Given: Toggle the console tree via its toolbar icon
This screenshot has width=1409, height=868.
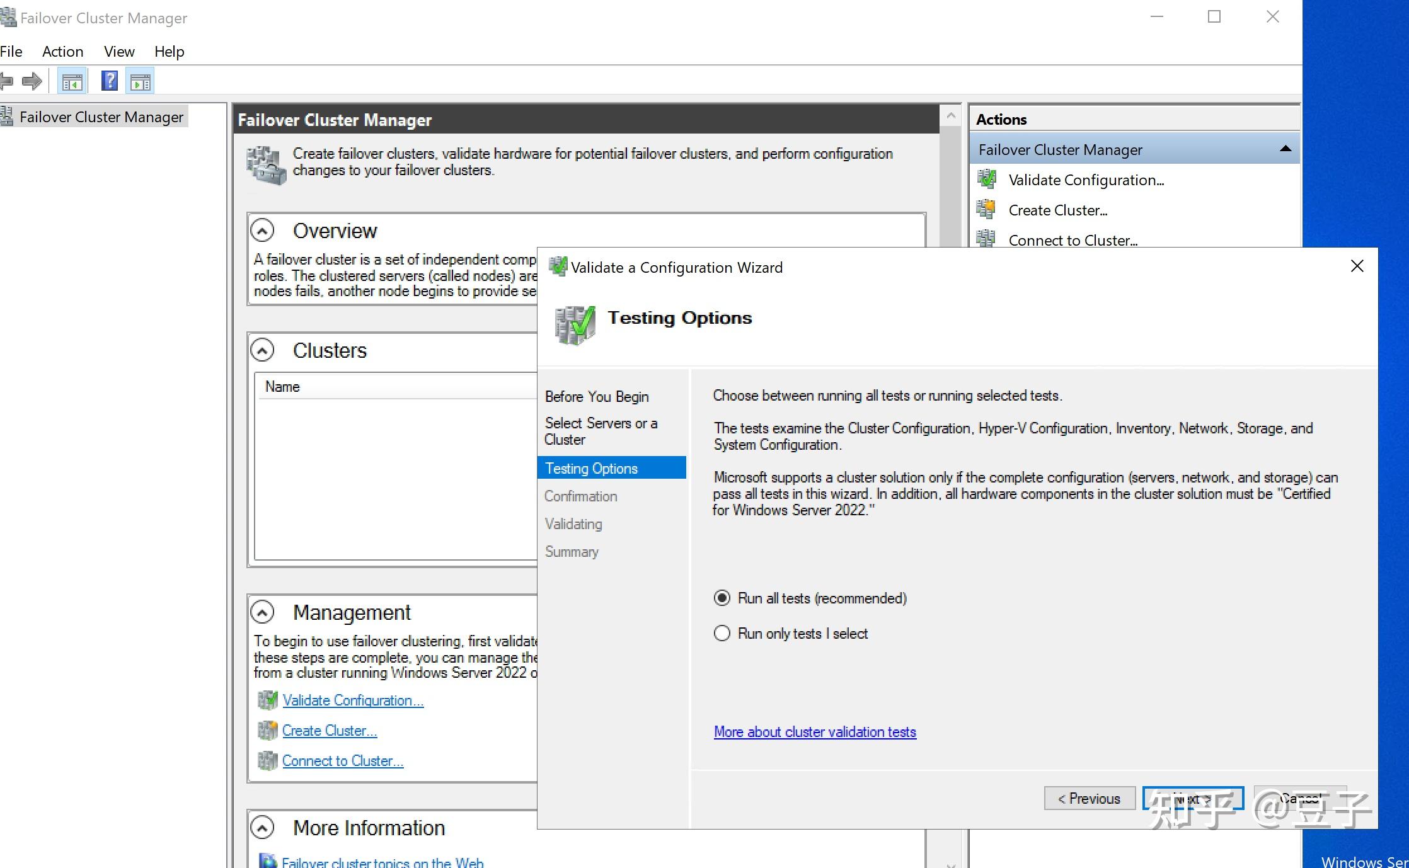Looking at the screenshot, I should point(71,81).
